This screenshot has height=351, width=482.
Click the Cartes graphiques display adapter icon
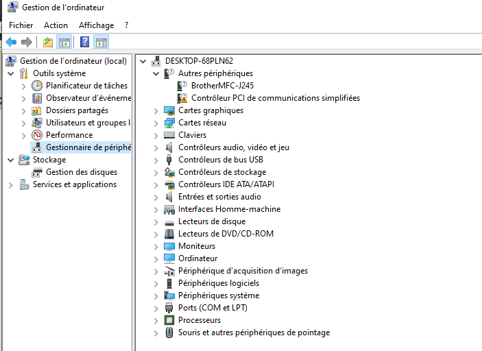[x=169, y=110]
